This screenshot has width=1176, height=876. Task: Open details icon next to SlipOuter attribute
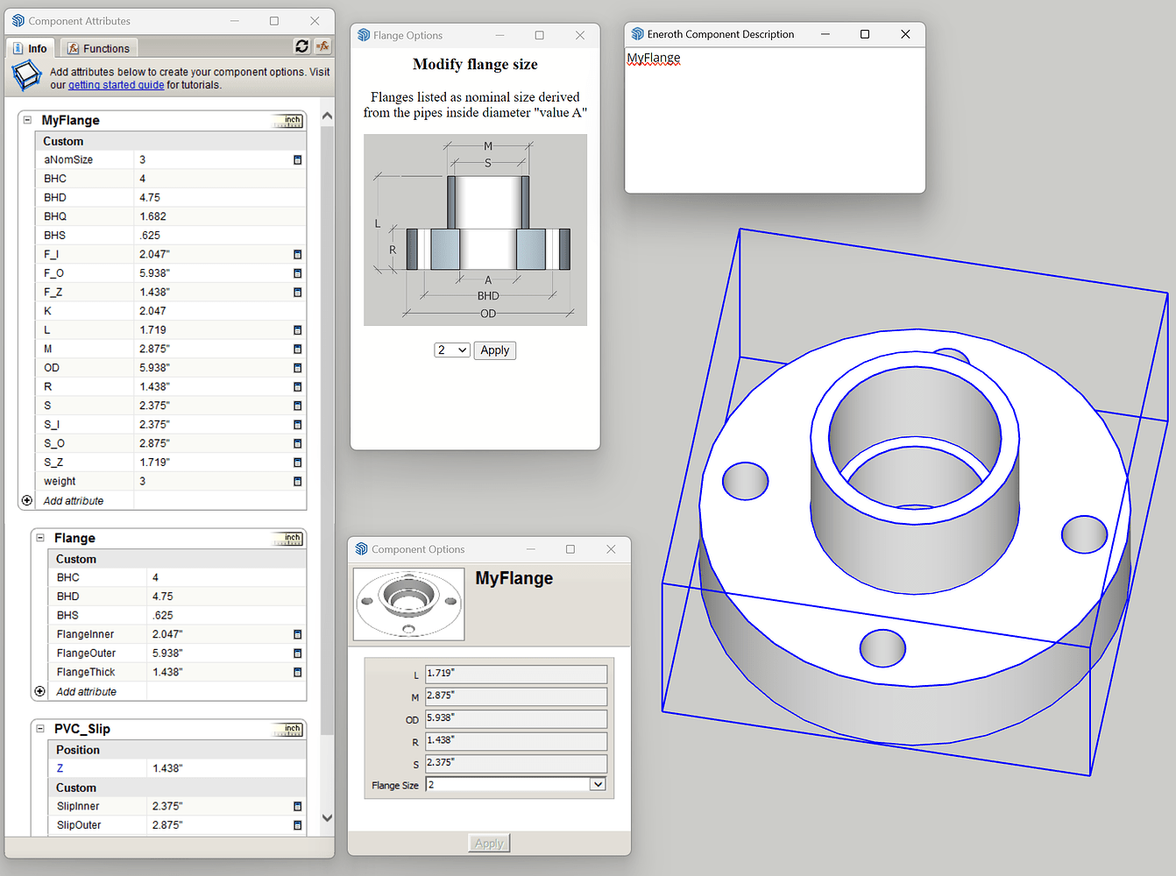click(x=297, y=824)
